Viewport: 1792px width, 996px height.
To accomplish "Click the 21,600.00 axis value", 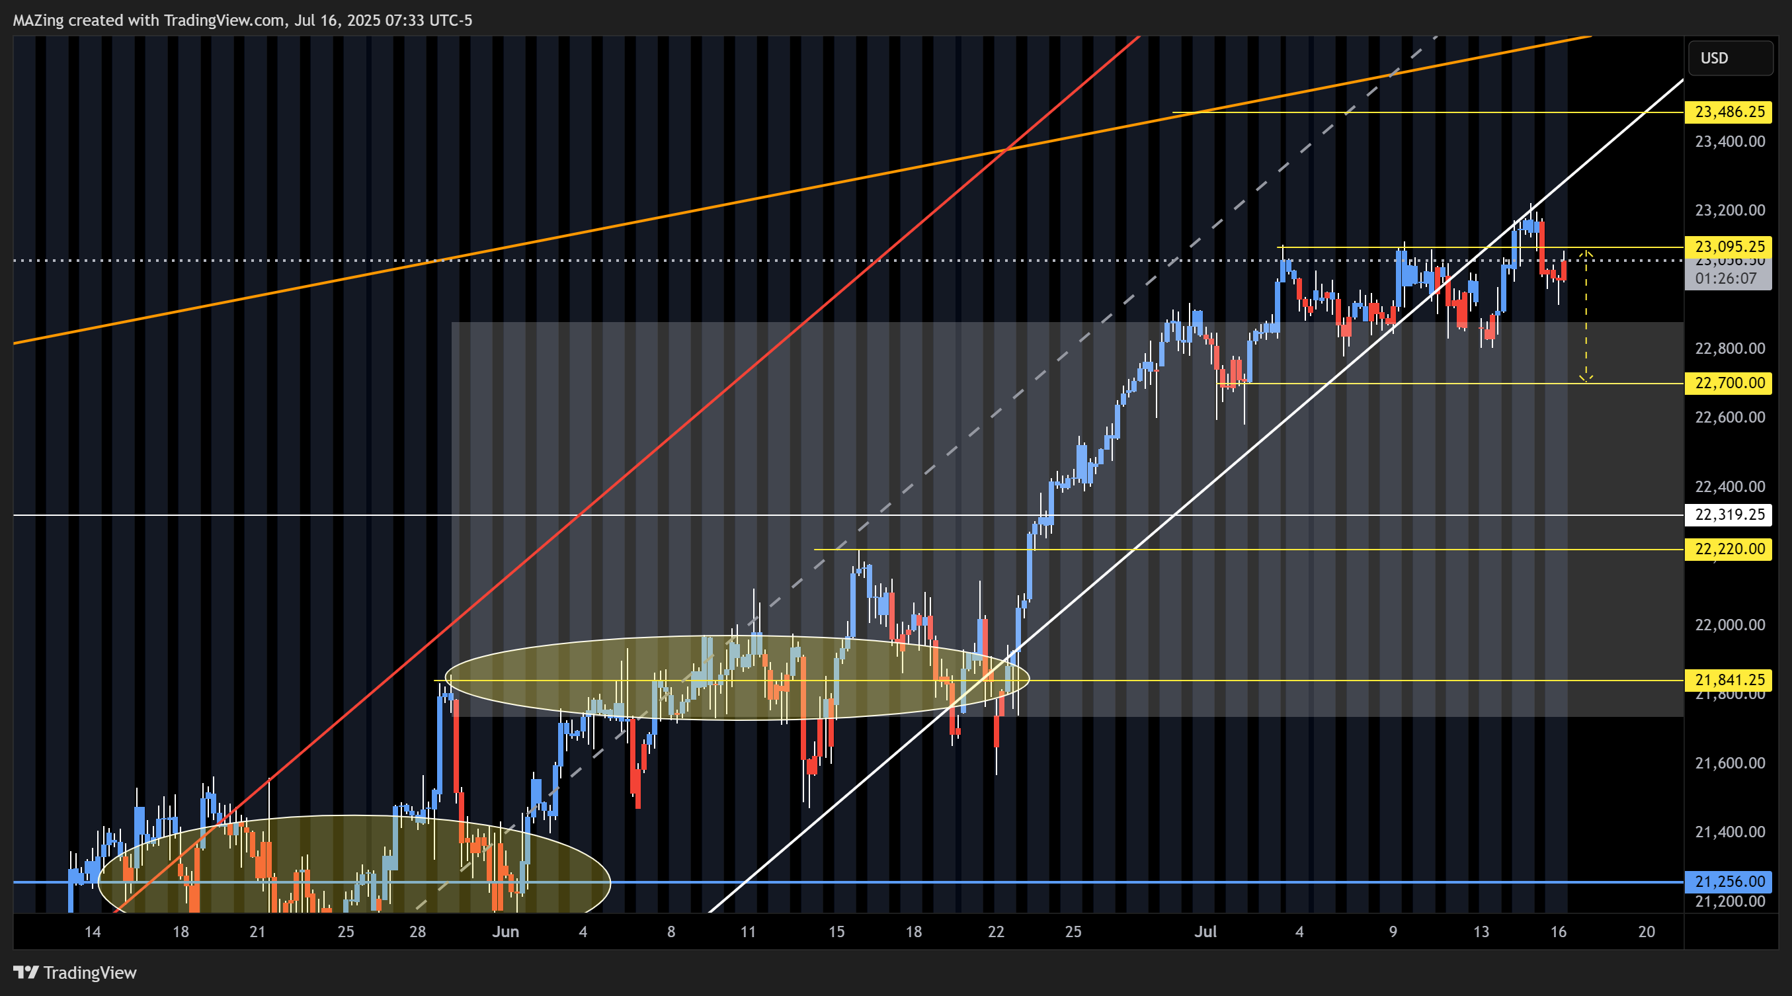I will [x=1730, y=763].
